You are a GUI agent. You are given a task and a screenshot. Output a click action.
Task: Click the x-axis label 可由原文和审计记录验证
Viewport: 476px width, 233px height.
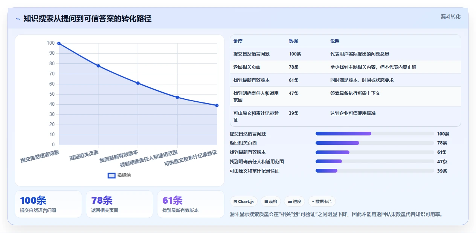(x=191, y=158)
